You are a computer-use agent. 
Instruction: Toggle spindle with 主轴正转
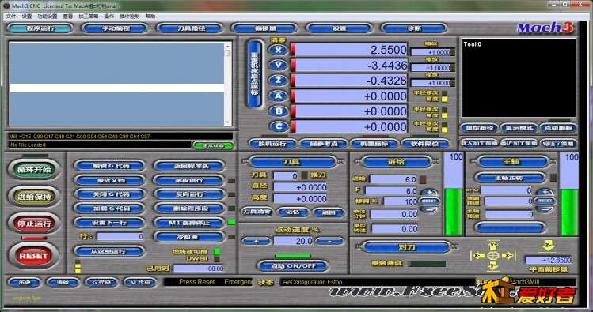click(510, 178)
